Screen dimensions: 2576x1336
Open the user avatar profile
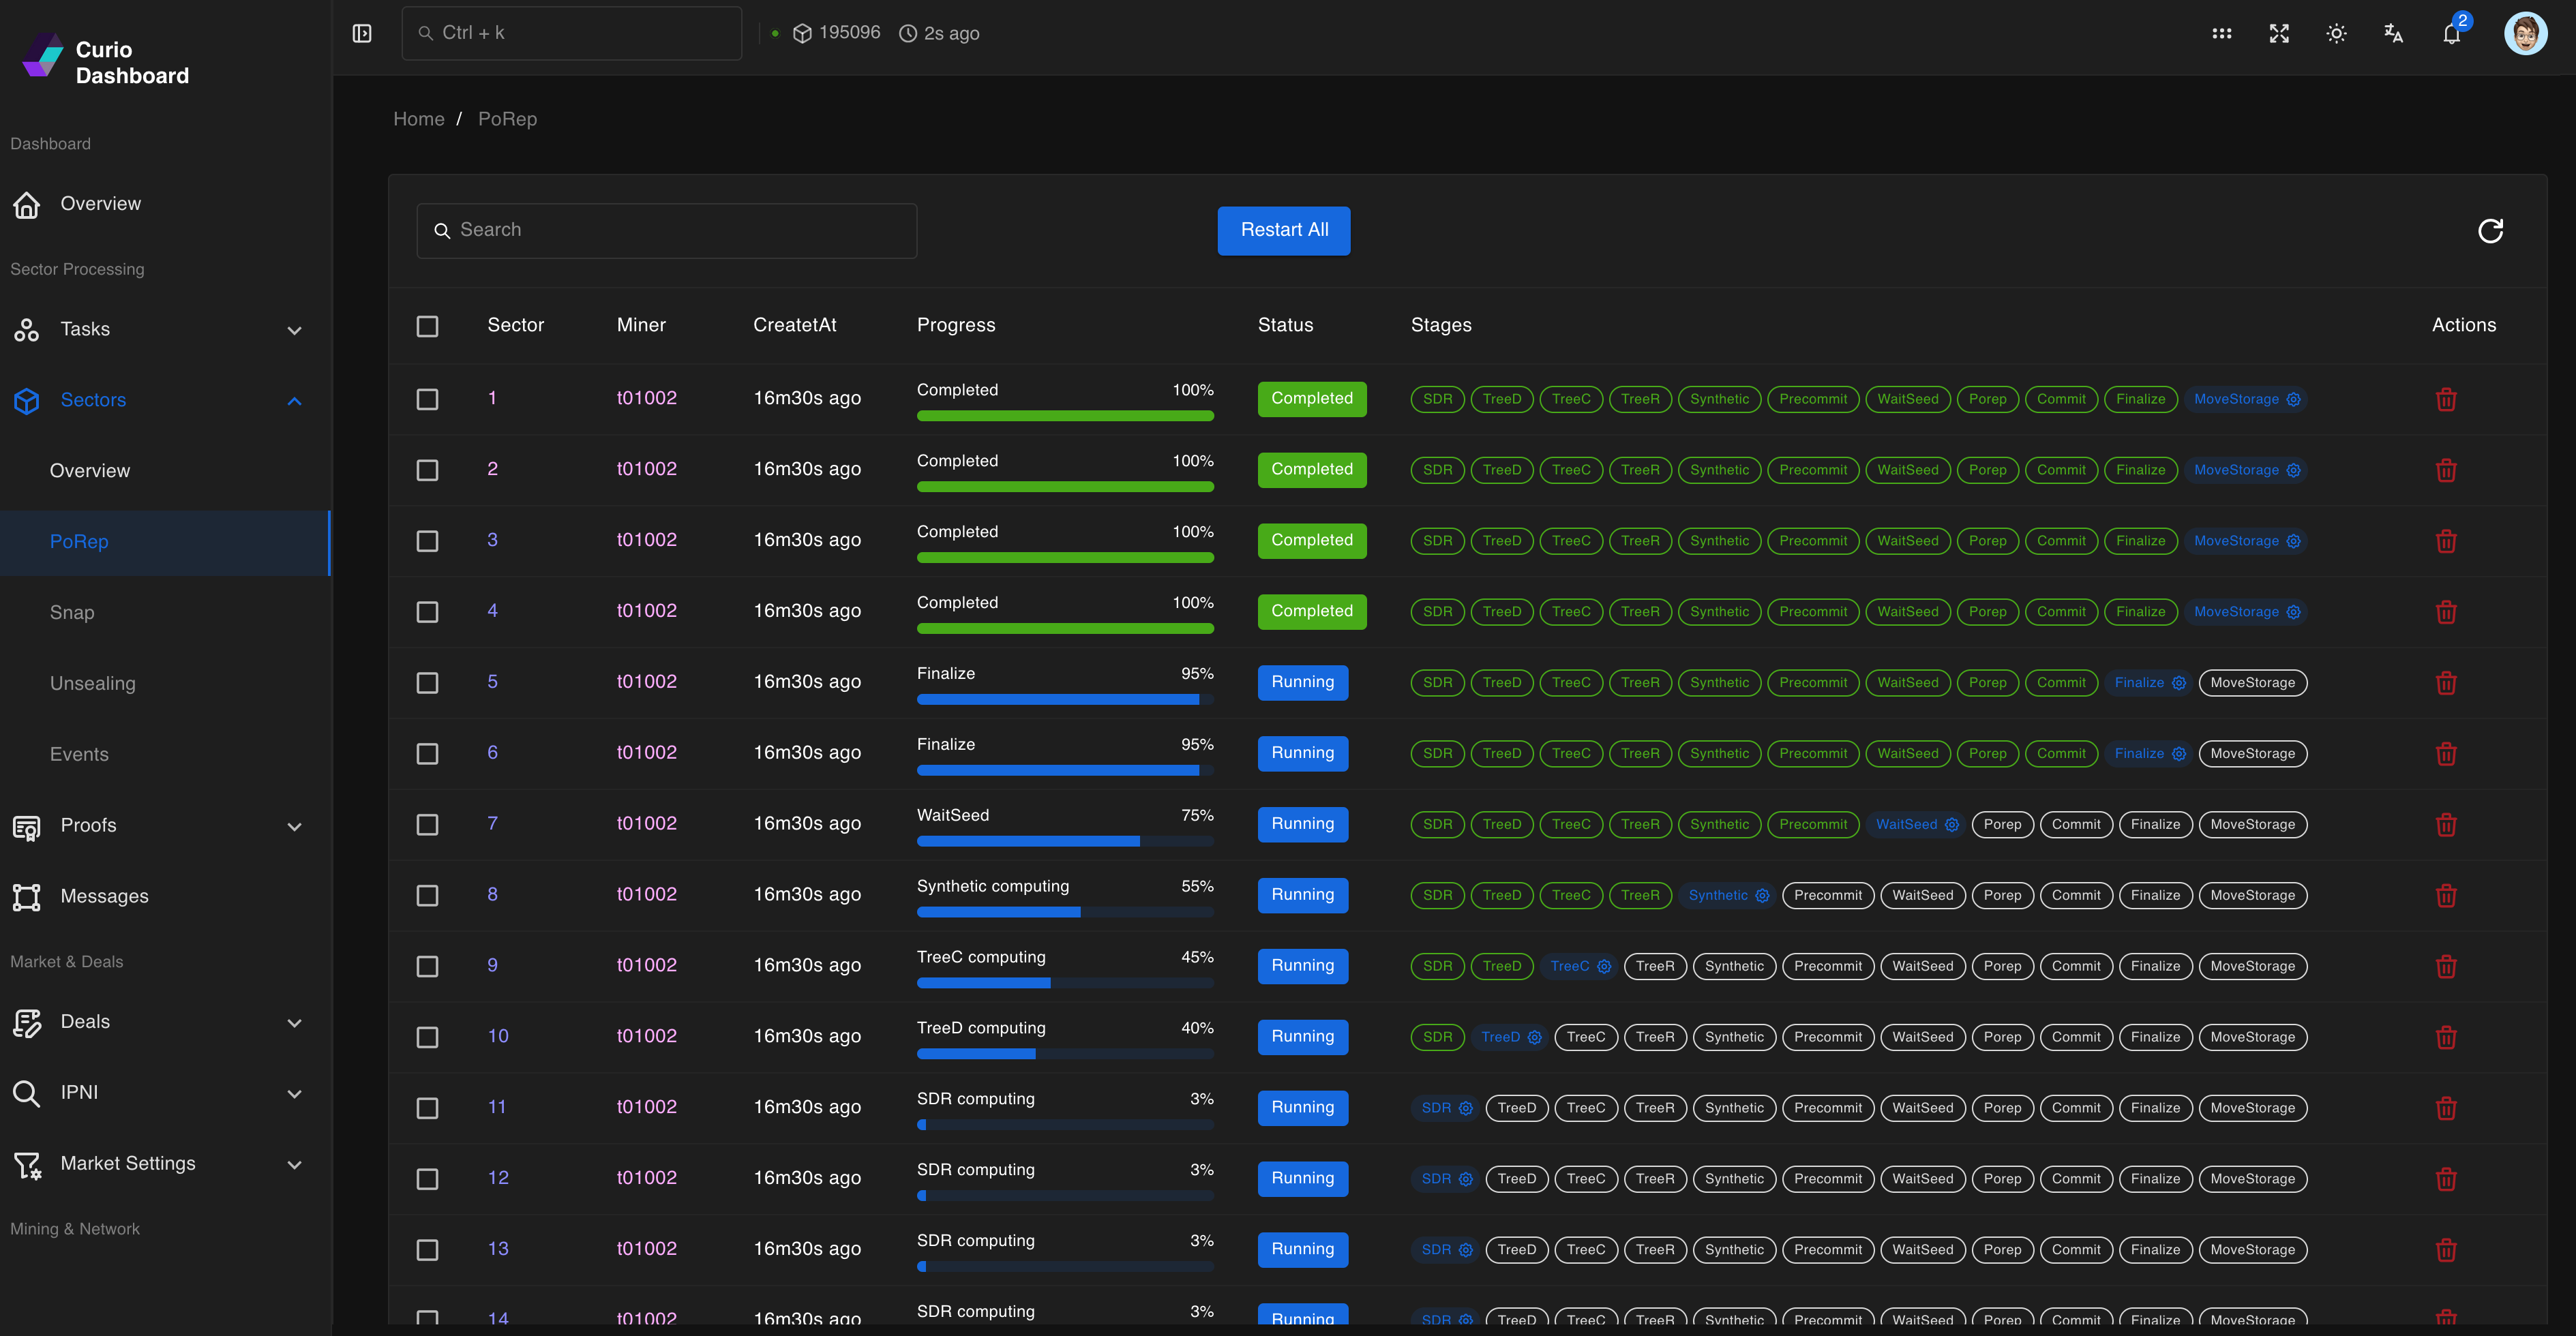coord(2525,33)
